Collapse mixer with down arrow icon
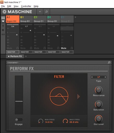Image resolution: width=114 pixels, height=133 pixels. pos(3,21)
